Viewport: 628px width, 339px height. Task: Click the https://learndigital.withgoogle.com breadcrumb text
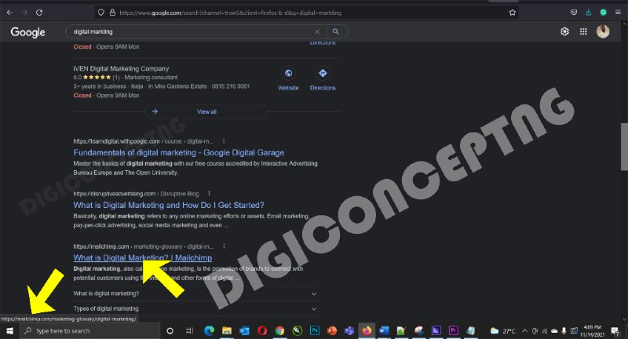116,141
